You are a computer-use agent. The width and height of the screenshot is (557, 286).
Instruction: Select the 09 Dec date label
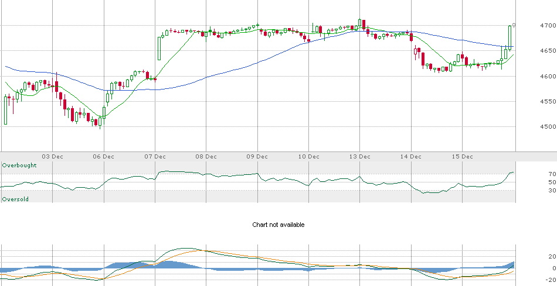click(257, 157)
